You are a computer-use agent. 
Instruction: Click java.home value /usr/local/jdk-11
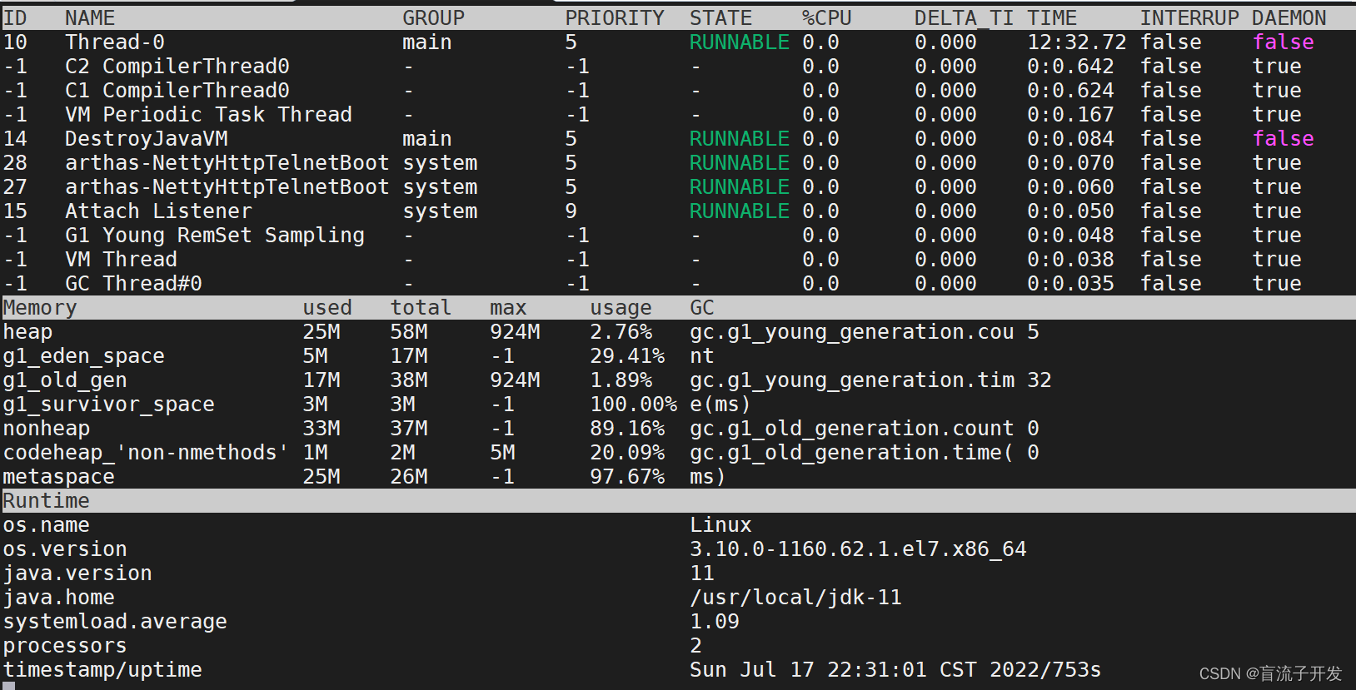pos(795,597)
